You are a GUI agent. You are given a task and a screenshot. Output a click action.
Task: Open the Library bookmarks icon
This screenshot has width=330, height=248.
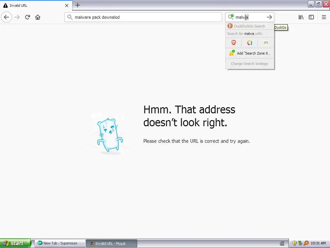[301, 17]
